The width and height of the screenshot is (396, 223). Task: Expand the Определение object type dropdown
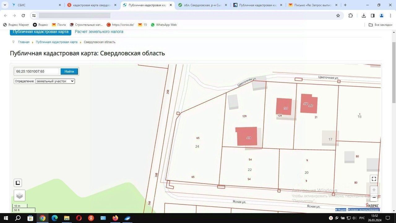click(x=55, y=81)
